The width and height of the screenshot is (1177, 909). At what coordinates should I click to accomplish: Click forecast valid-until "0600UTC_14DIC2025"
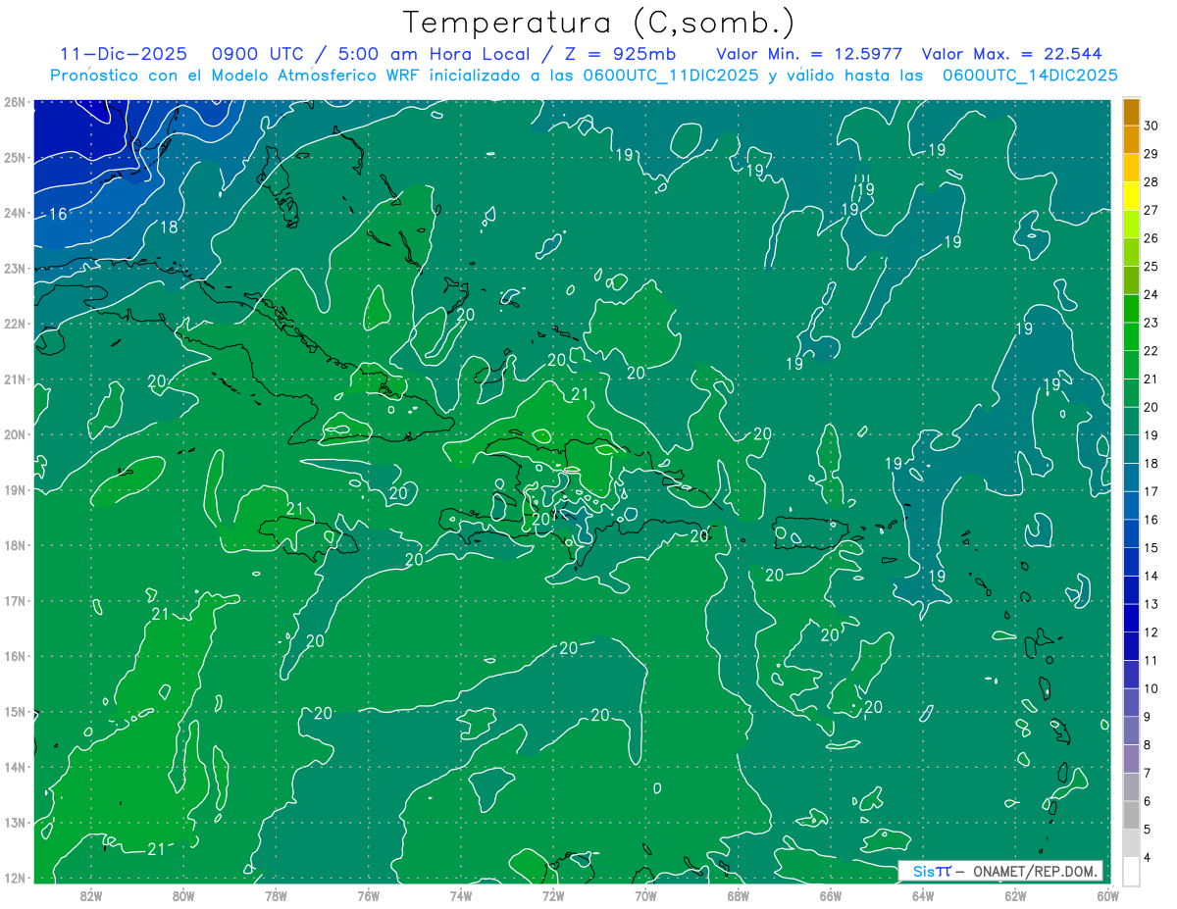pos(1030,76)
